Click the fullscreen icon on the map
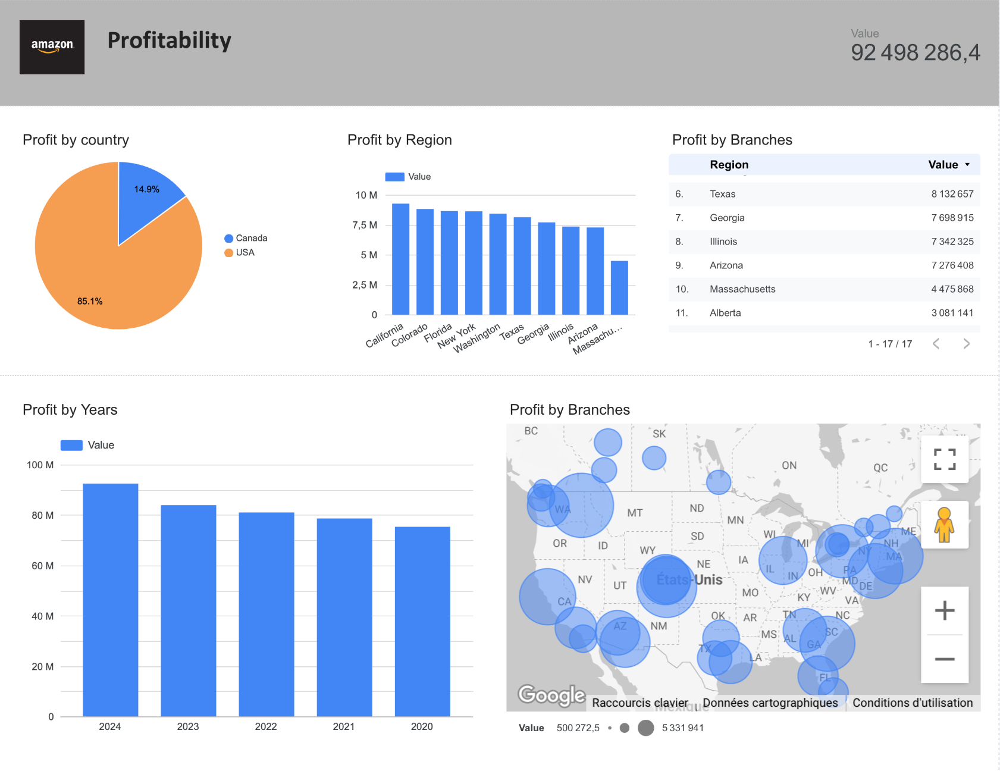 pos(945,459)
